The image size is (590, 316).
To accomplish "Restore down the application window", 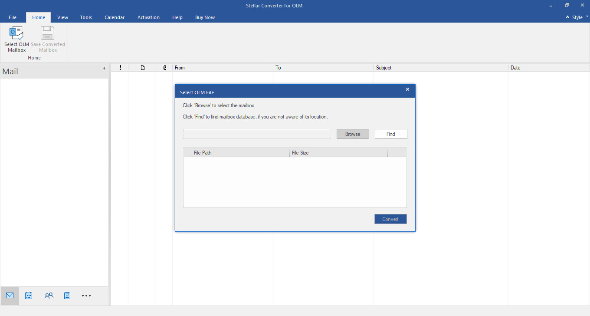I will (x=567, y=5).
